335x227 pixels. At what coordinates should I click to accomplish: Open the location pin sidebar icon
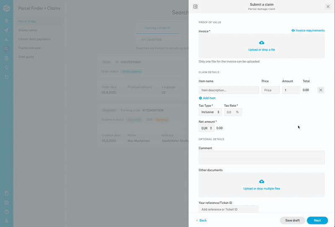click(x=6, y=21)
